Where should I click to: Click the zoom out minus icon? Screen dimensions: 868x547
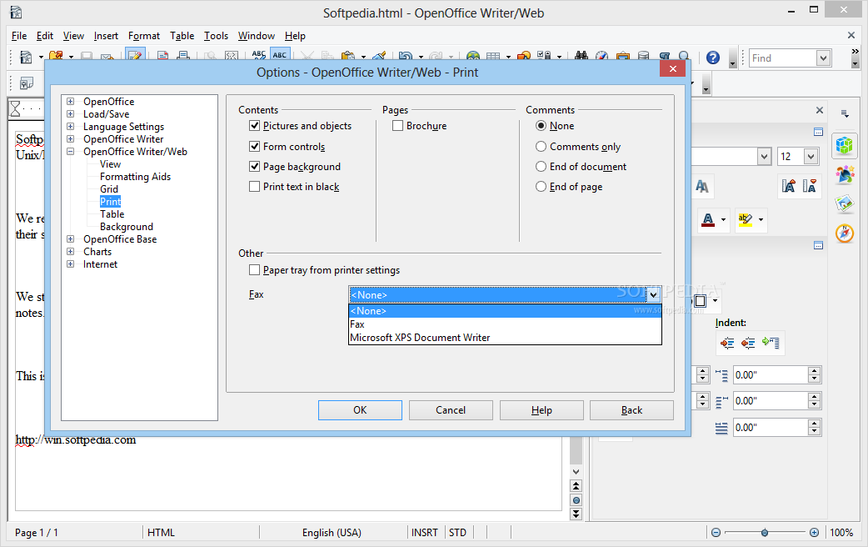click(716, 533)
